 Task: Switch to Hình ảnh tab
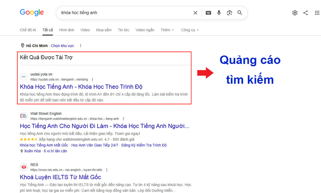pos(66,30)
